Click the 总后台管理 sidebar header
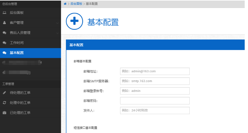 [10, 4]
